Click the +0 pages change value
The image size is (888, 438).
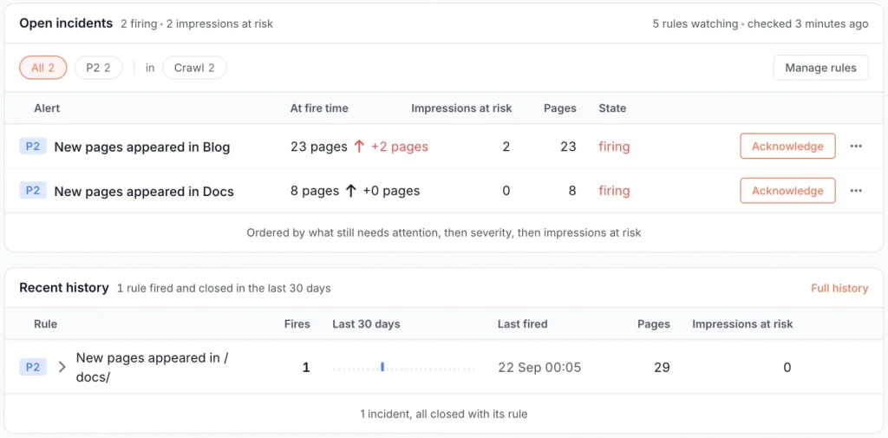(391, 191)
